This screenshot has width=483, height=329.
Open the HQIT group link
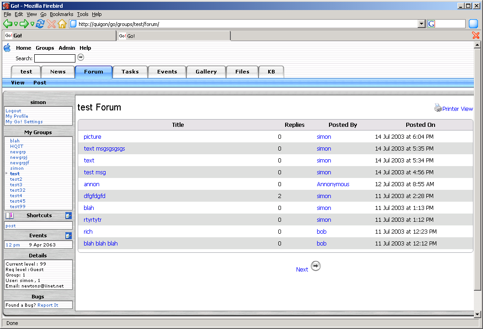point(16,146)
